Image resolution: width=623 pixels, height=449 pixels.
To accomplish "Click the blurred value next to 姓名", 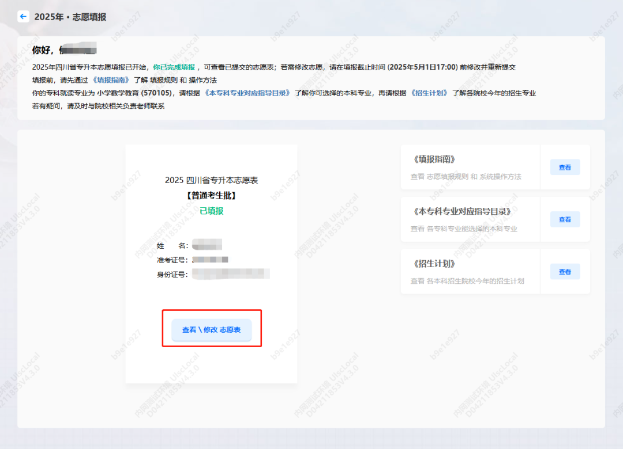I will (207, 245).
